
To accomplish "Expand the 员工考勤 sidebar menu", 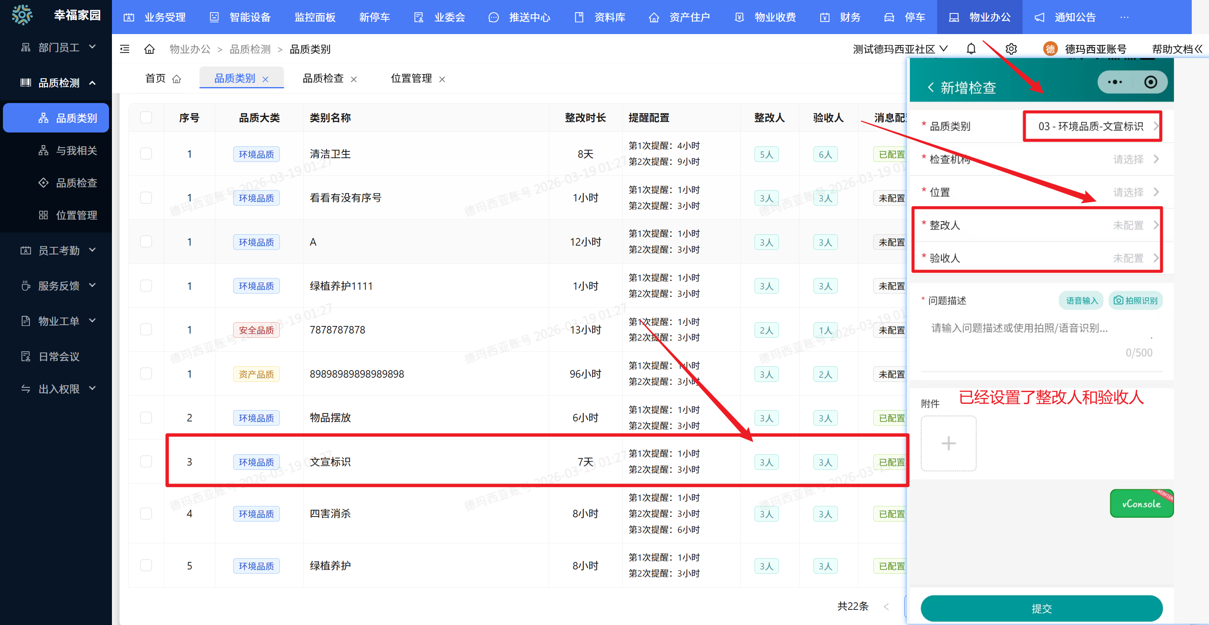I will (x=58, y=250).
